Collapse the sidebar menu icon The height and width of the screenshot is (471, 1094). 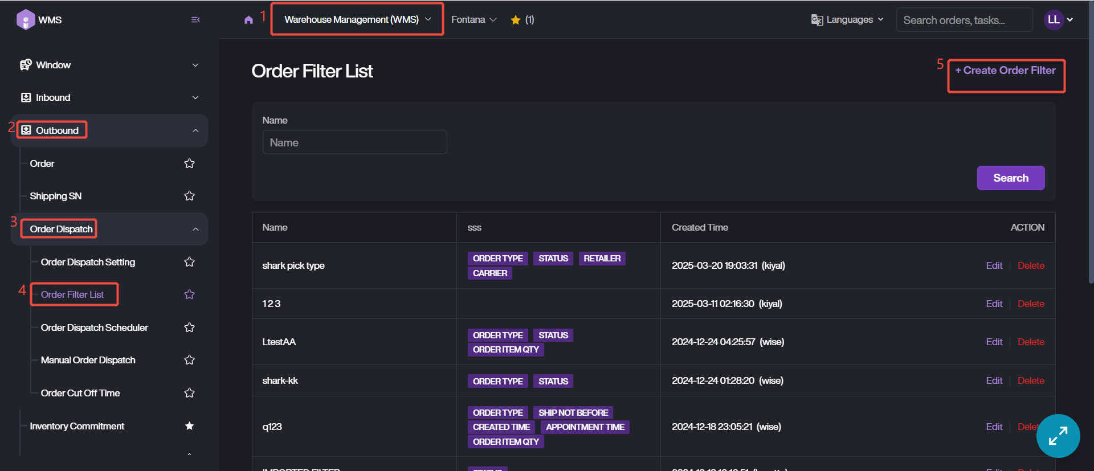tap(195, 19)
